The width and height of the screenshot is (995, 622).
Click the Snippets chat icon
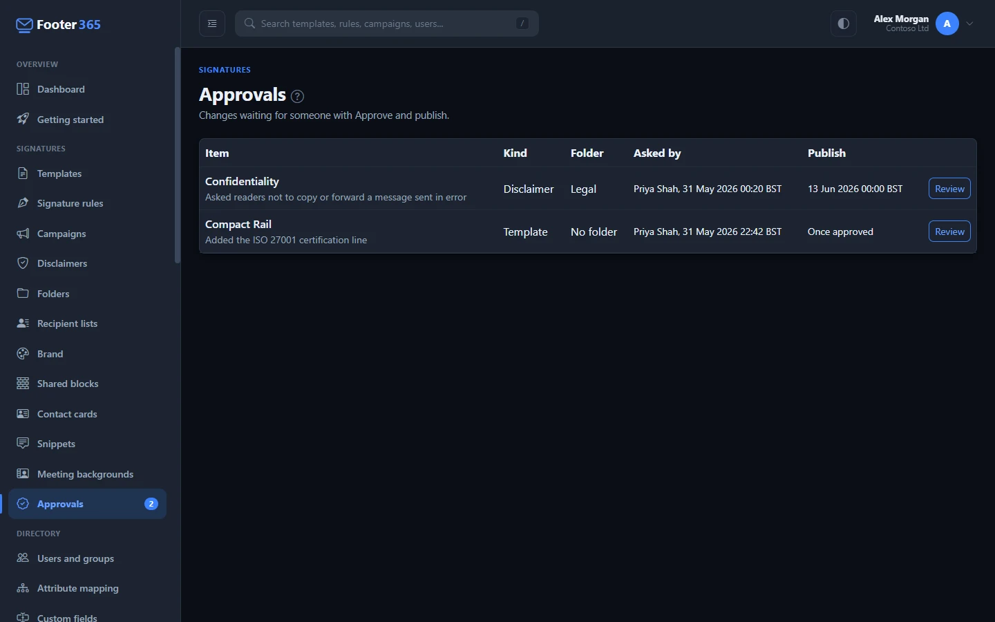tap(23, 444)
